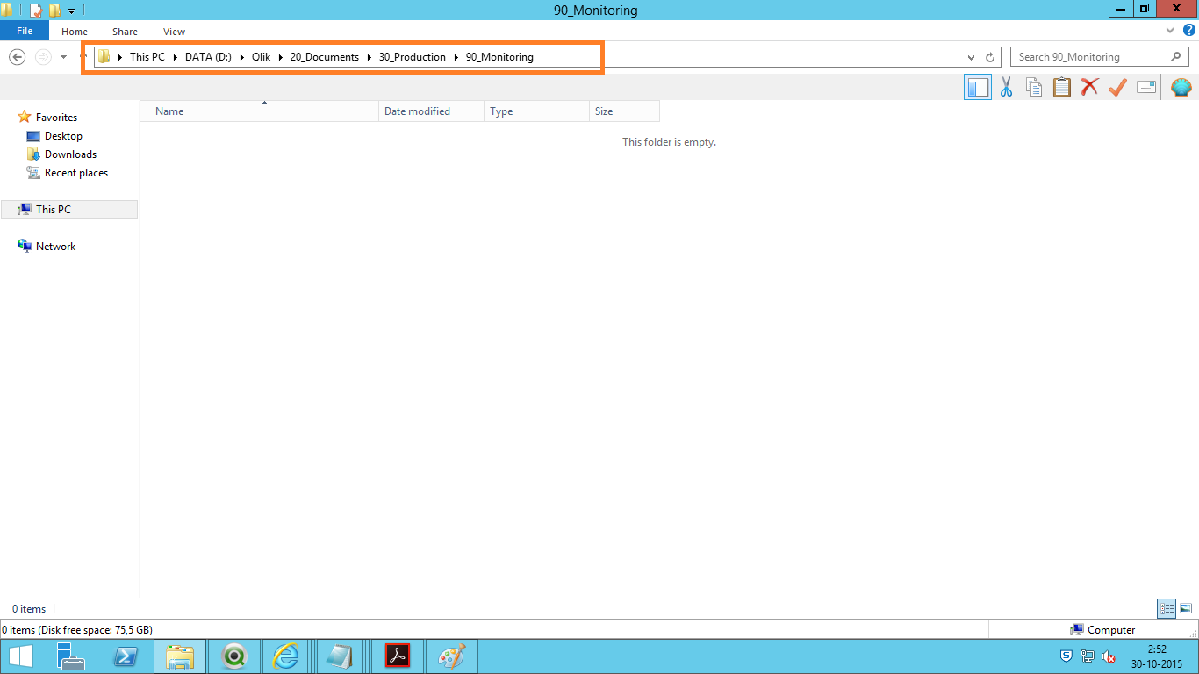
Task: Sort by the Type column header
Action: click(x=536, y=111)
